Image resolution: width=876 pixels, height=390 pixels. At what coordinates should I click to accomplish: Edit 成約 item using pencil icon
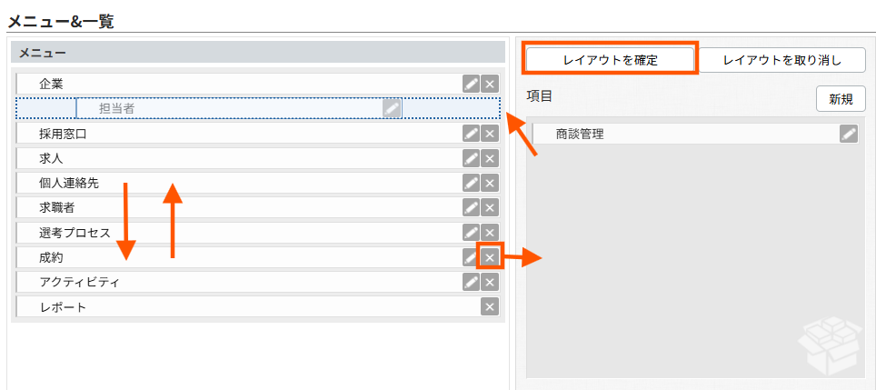coord(472,257)
